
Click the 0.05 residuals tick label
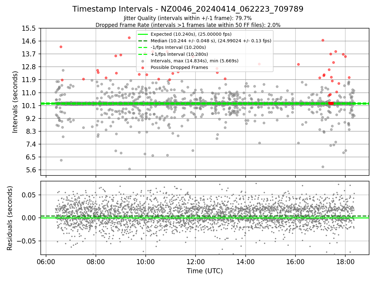coord(29,195)
